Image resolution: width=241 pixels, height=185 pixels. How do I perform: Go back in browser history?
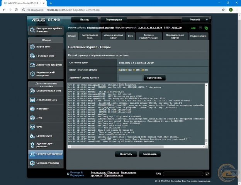click(x=4, y=10)
